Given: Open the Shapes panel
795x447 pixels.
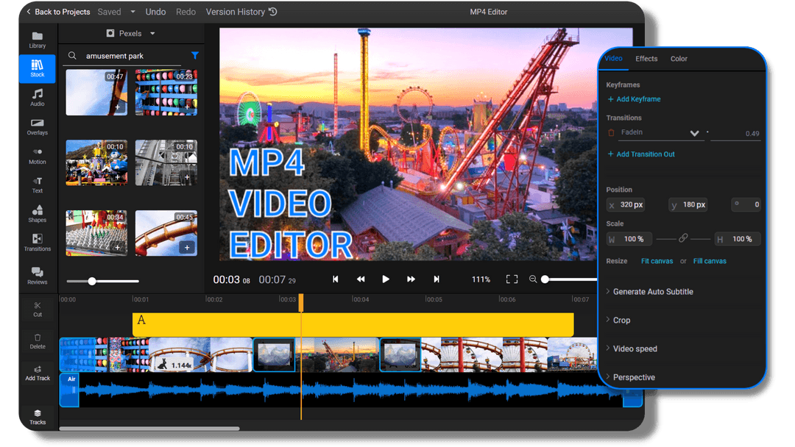Looking at the screenshot, I should tap(37, 215).
